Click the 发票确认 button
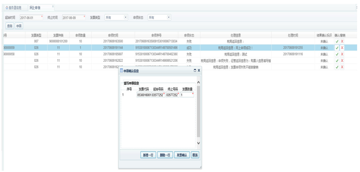360x172 pixels. click(x=182, y=155)
